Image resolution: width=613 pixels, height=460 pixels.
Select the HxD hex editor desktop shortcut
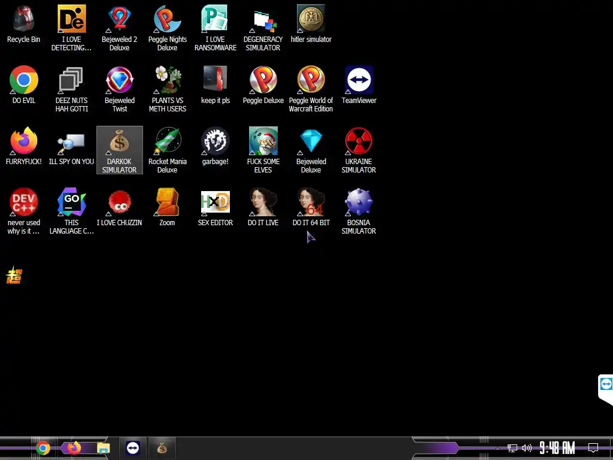(216, 207)
